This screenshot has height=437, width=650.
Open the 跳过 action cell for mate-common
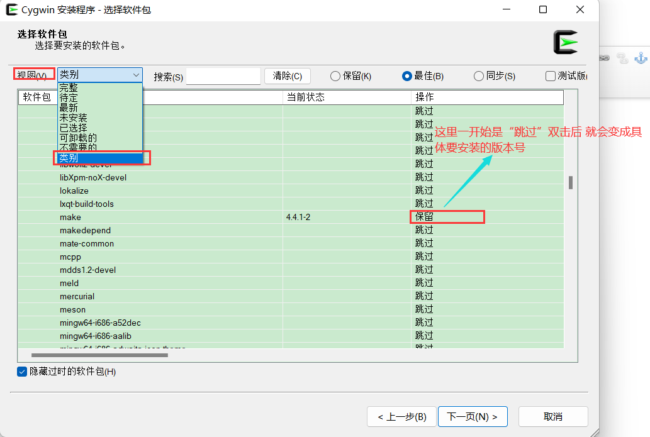pos(424,243)
